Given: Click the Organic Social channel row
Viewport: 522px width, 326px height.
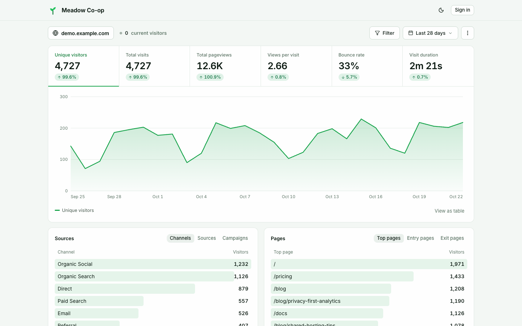Looking at the screenshot, I should pyautogui.click(x=153, y=264).
